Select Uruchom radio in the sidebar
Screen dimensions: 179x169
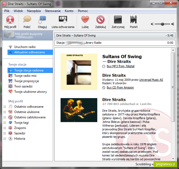[x=30, y=47]
